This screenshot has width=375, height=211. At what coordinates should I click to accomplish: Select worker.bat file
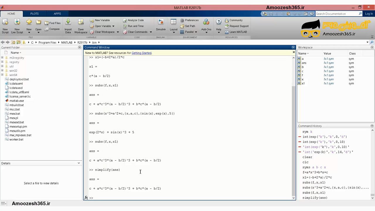point(16,139)
